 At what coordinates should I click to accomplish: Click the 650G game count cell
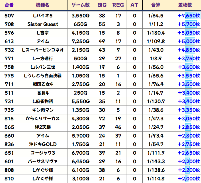(x=81, y=24)
